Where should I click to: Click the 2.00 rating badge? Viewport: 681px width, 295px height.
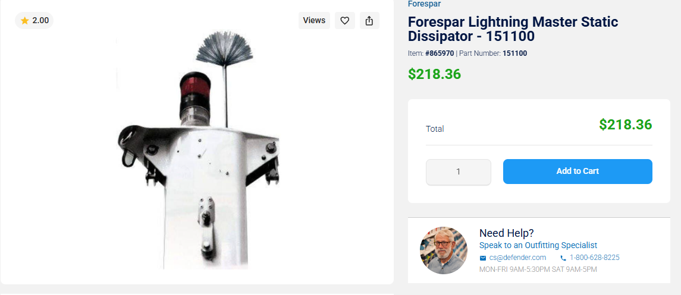point(34,20)
